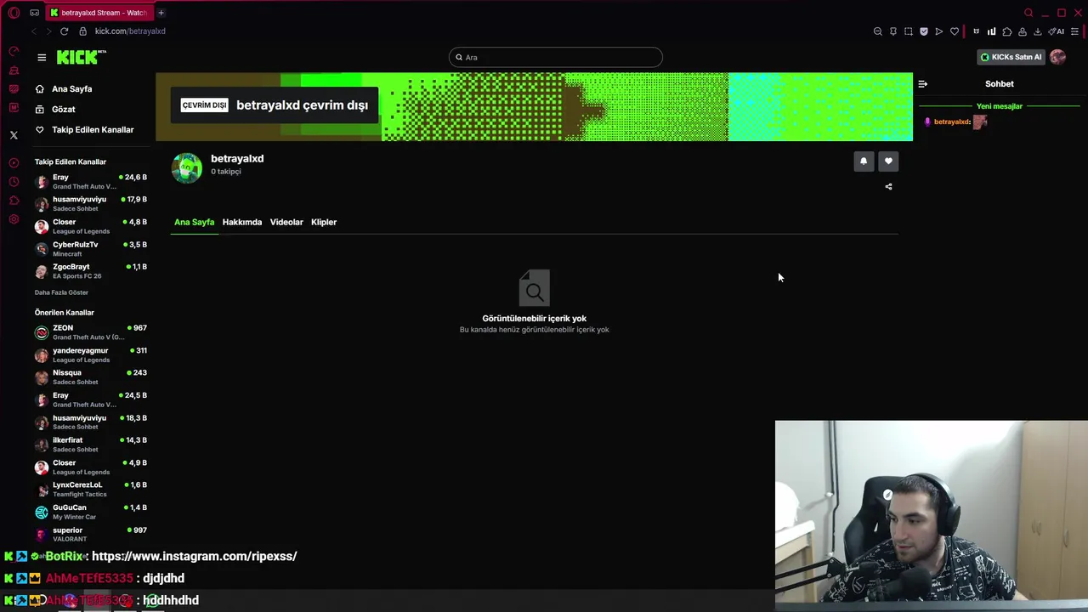Open the CyberRulzTv Minecraft channel
The image size is (1088, 612).
pos(91,248)
